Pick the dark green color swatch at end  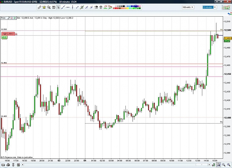point(140,8)
